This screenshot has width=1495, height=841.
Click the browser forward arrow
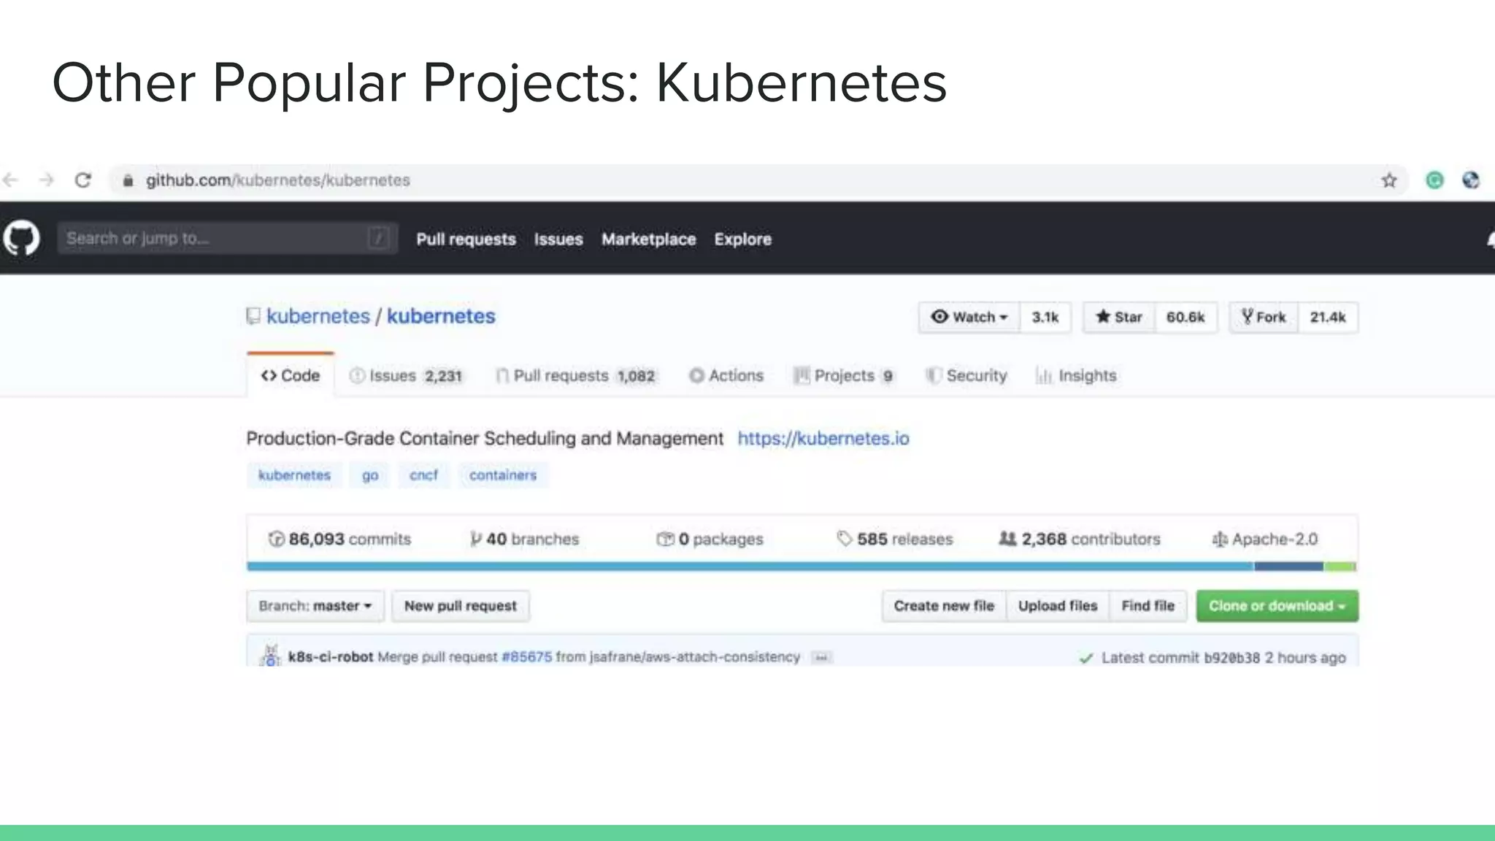coord(47,180)
